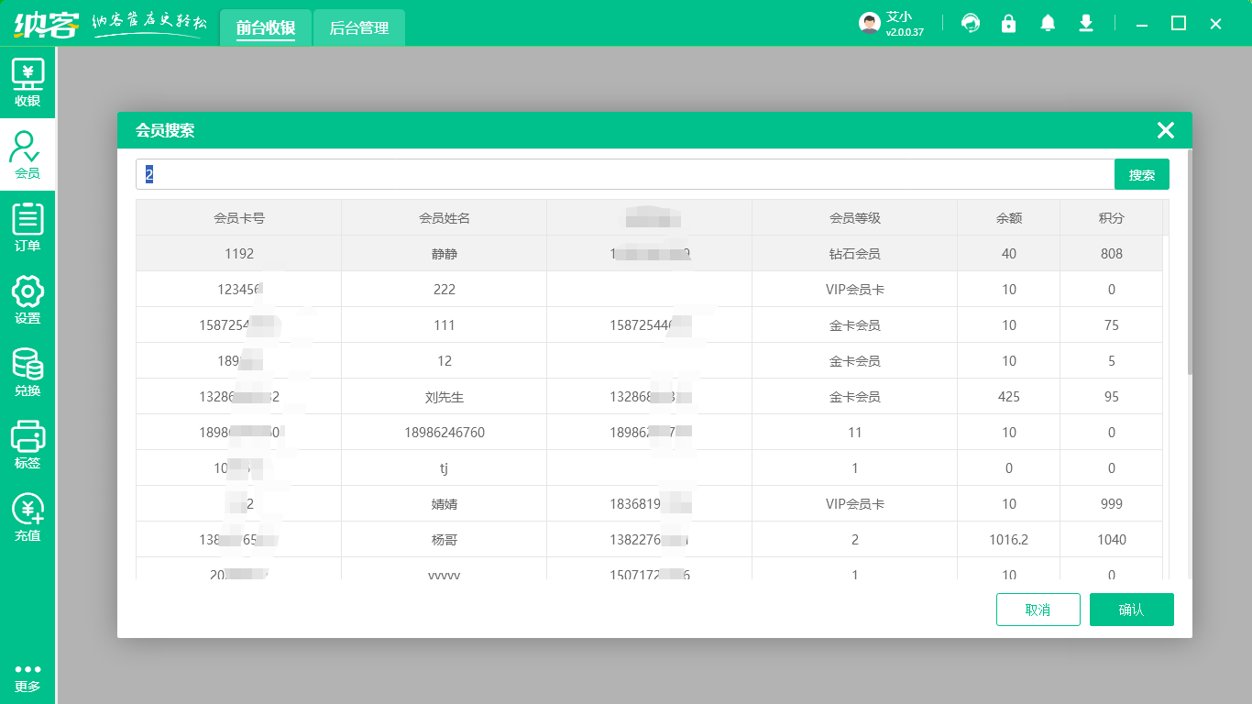Select the member row named 刘先生
The image size is (1252, 704).
tap(445, 397)
